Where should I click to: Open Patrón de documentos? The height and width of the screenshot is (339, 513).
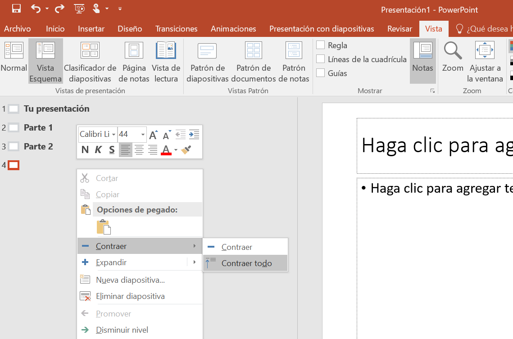pyautogui.click(x=254, y=62)
